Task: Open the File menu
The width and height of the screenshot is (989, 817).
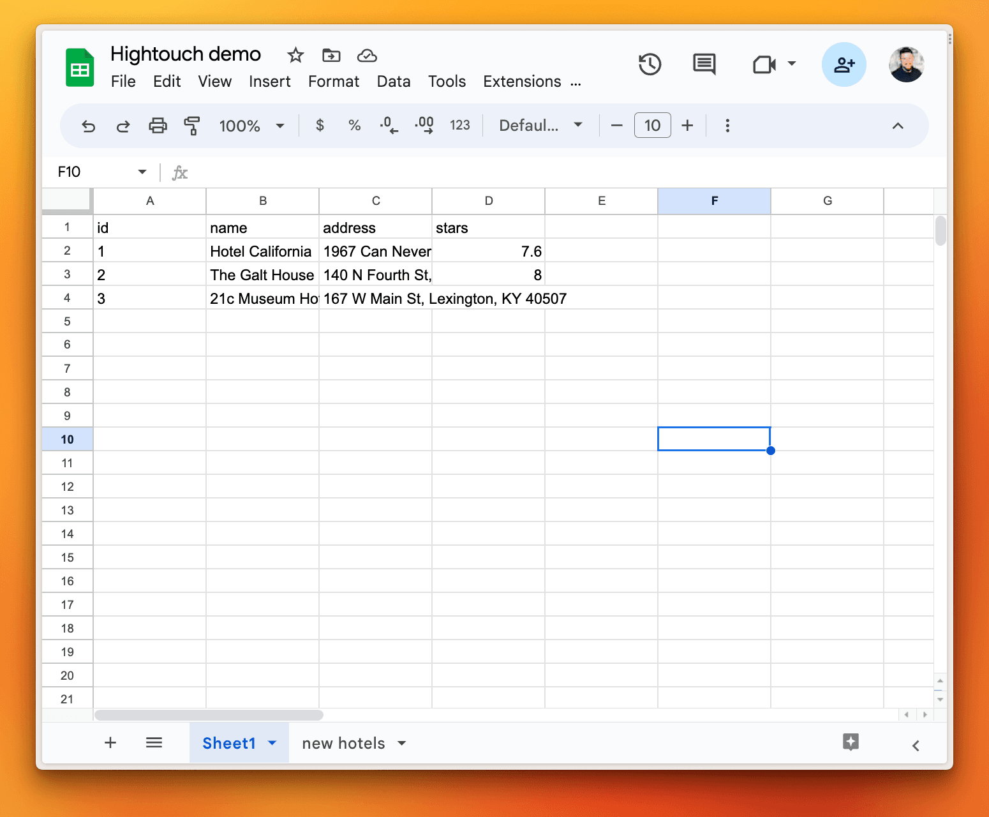Action: [123, 82]
